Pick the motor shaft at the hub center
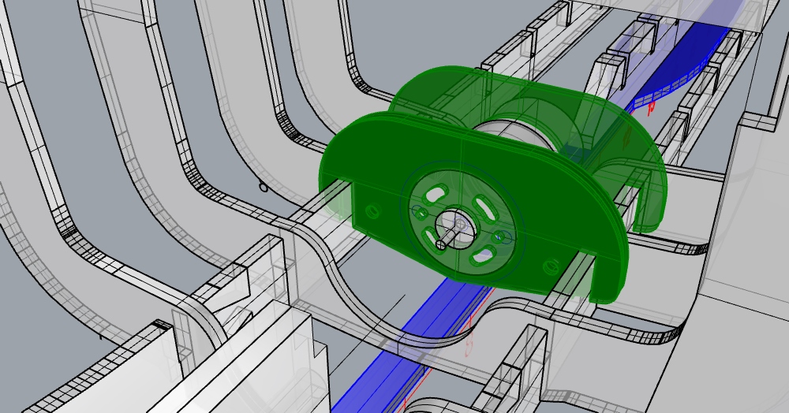 click(450, 236)
